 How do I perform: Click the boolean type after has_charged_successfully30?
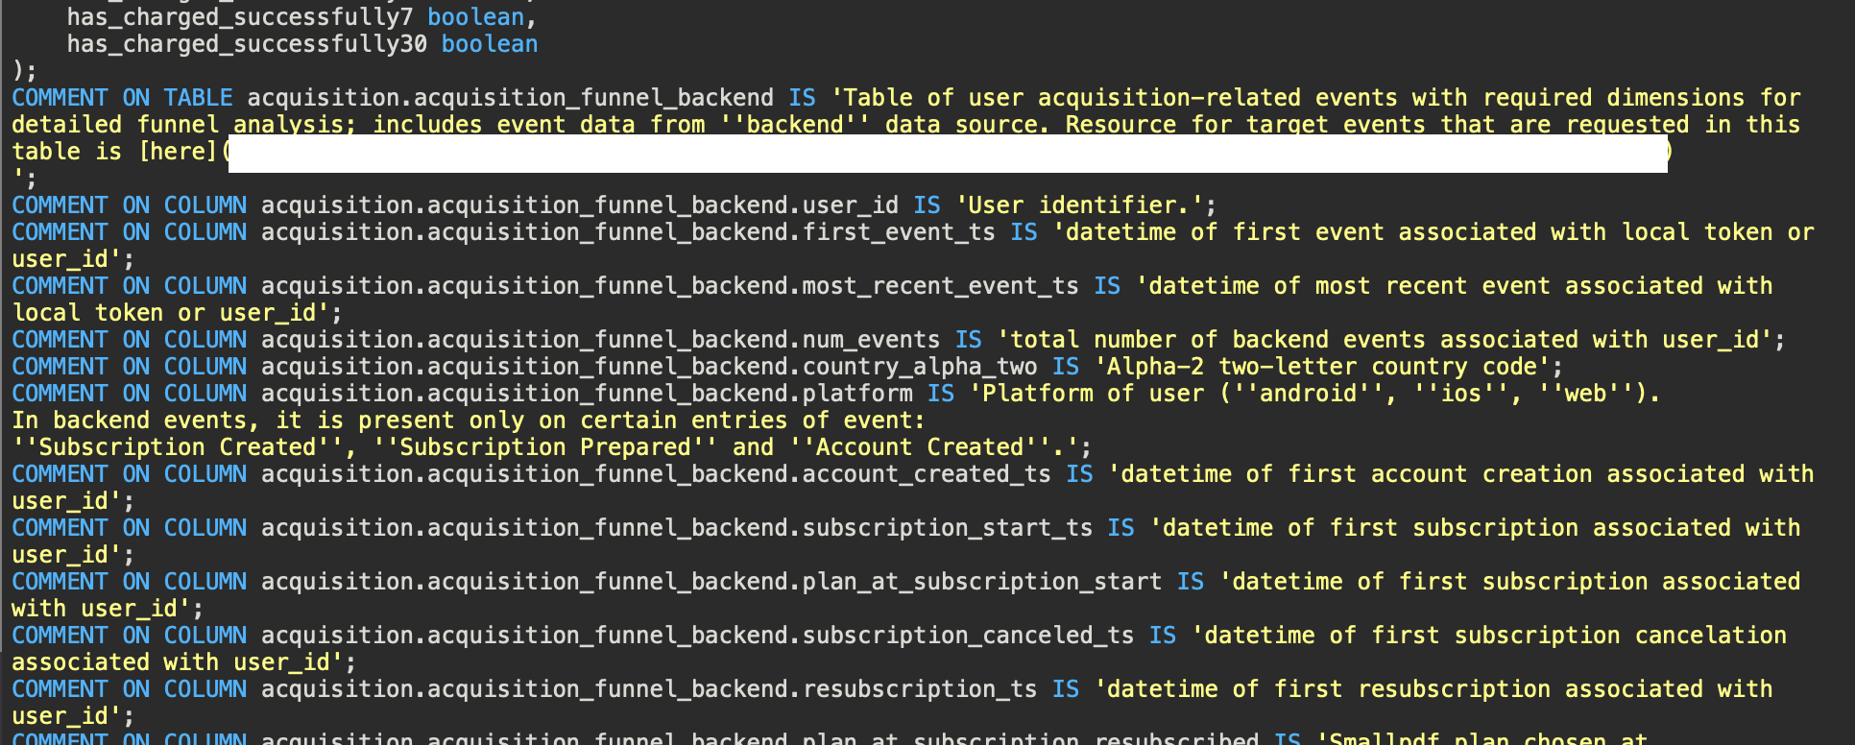pos(490,44)
